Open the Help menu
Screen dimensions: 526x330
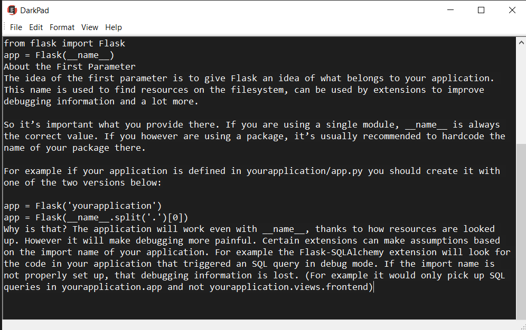point(114,27)
